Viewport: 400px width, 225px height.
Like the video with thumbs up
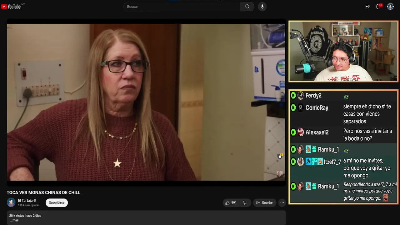click(231, 203)
